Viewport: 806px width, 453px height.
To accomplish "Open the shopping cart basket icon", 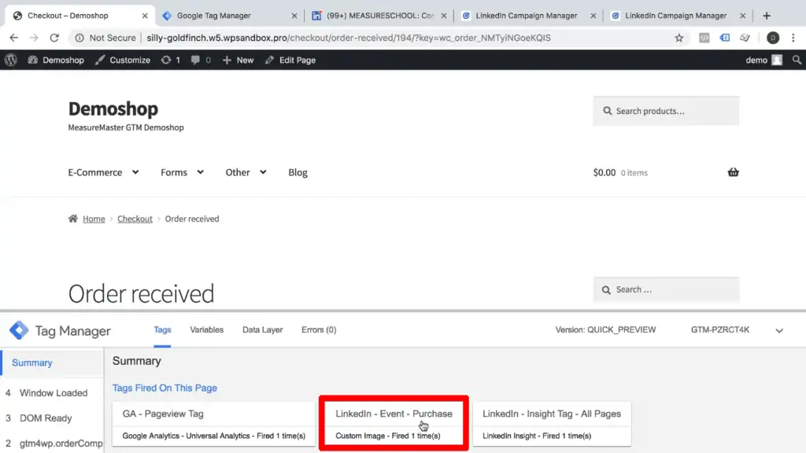I will [x=733, y=172].
